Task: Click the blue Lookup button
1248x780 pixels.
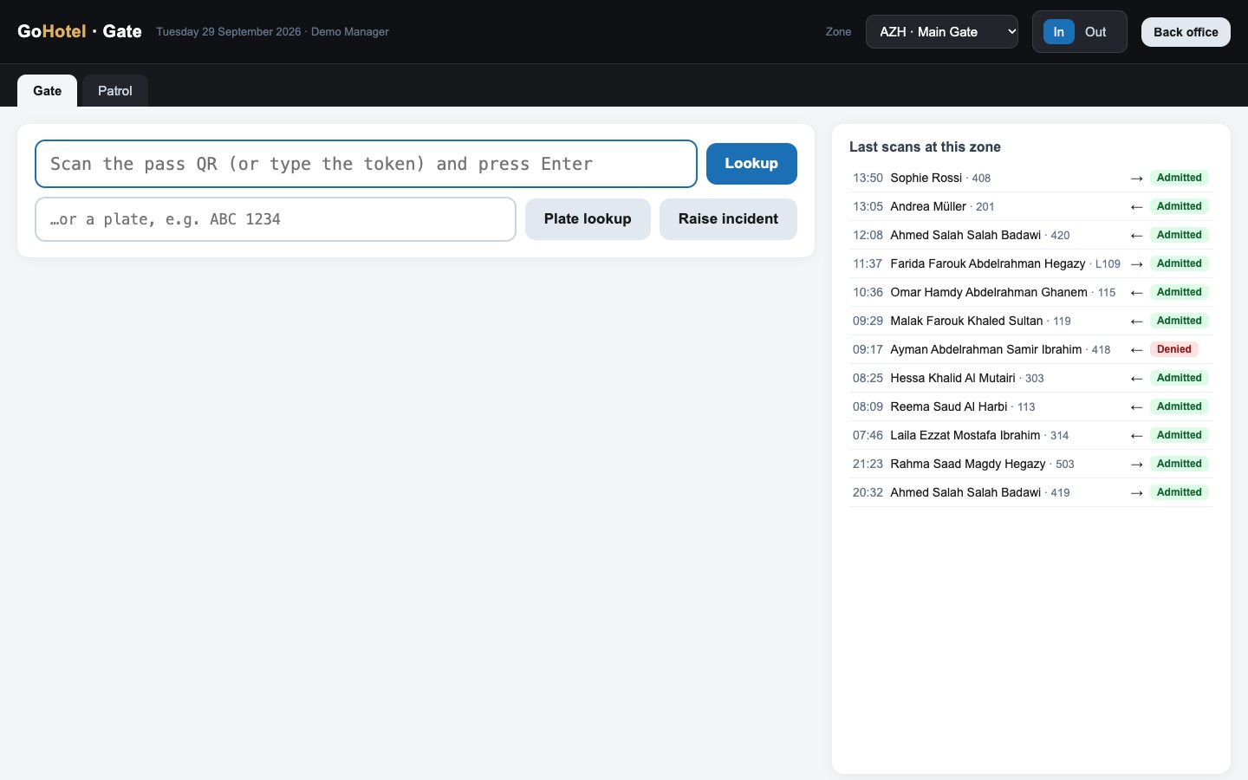Action: point(751,164)
